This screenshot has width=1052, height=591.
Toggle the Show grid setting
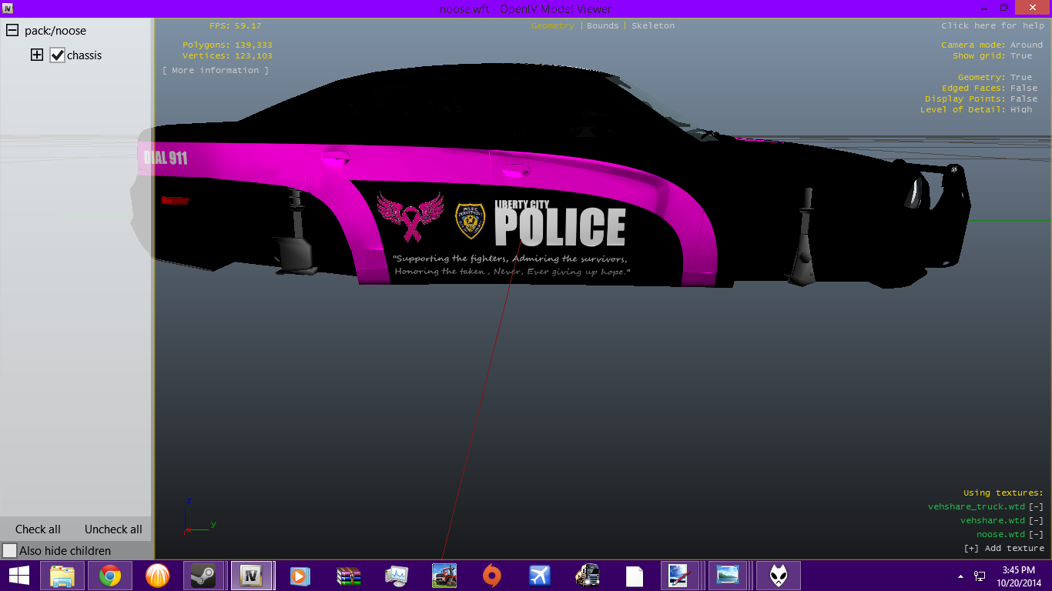pyautogui.click(x=1021, y=56)
